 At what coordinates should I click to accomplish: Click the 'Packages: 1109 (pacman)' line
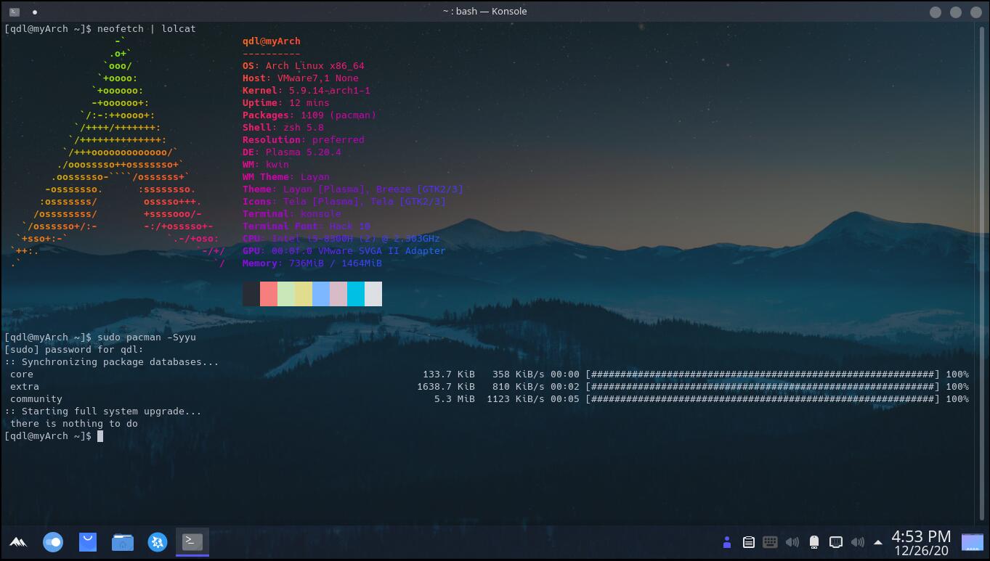tap(309, 115)
